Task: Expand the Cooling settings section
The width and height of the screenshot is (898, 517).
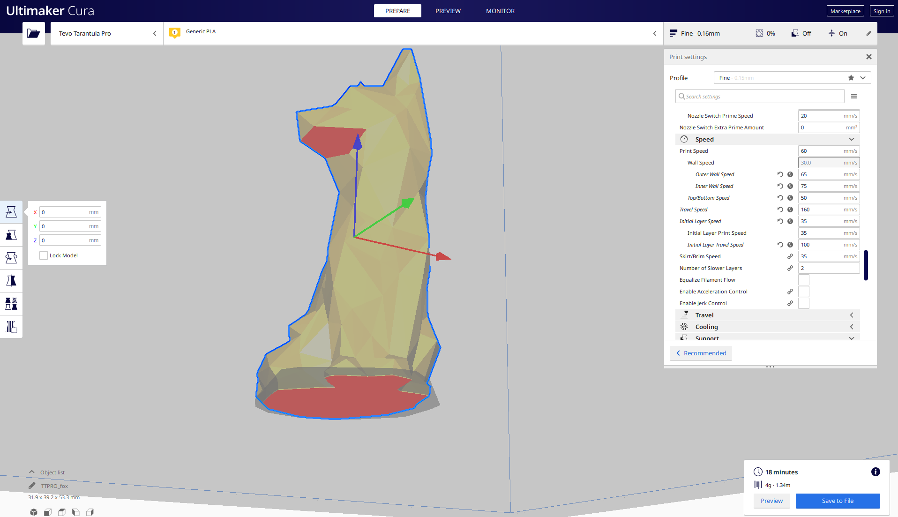Action: coord(768,327)
